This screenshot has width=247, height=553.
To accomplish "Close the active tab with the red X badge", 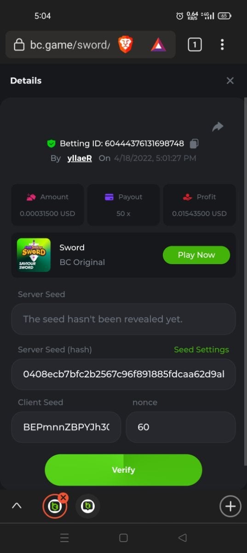I will [63, 498].
